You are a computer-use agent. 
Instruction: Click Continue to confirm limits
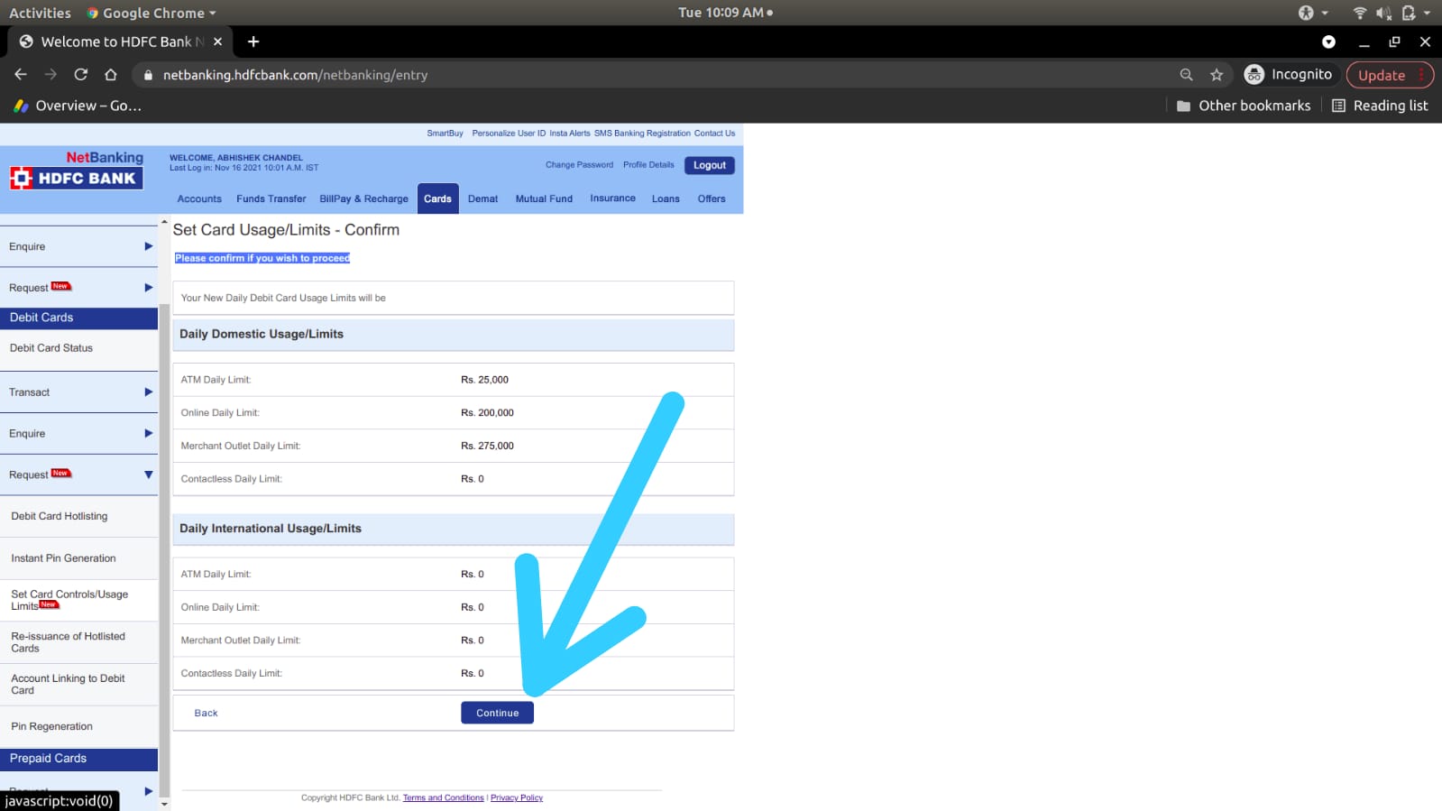(497, 713)
